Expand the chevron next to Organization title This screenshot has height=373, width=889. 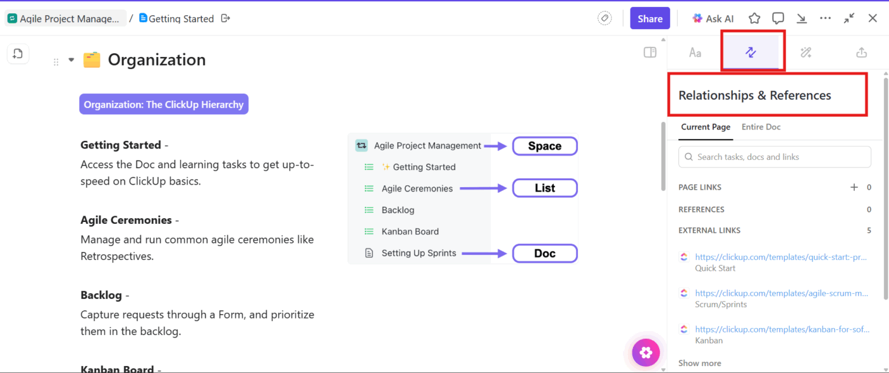[70, 59]
